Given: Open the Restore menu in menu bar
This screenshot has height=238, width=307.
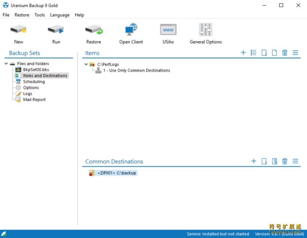Looking at the screenshot, I should [22, 15].
